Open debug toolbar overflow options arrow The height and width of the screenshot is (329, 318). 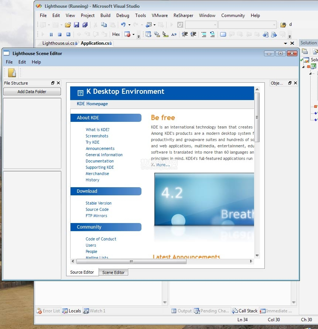(x=139, y=37)
